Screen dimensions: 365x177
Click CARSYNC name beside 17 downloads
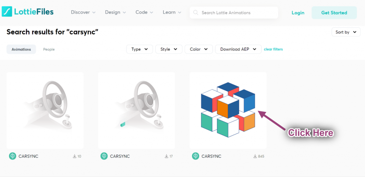120,156
